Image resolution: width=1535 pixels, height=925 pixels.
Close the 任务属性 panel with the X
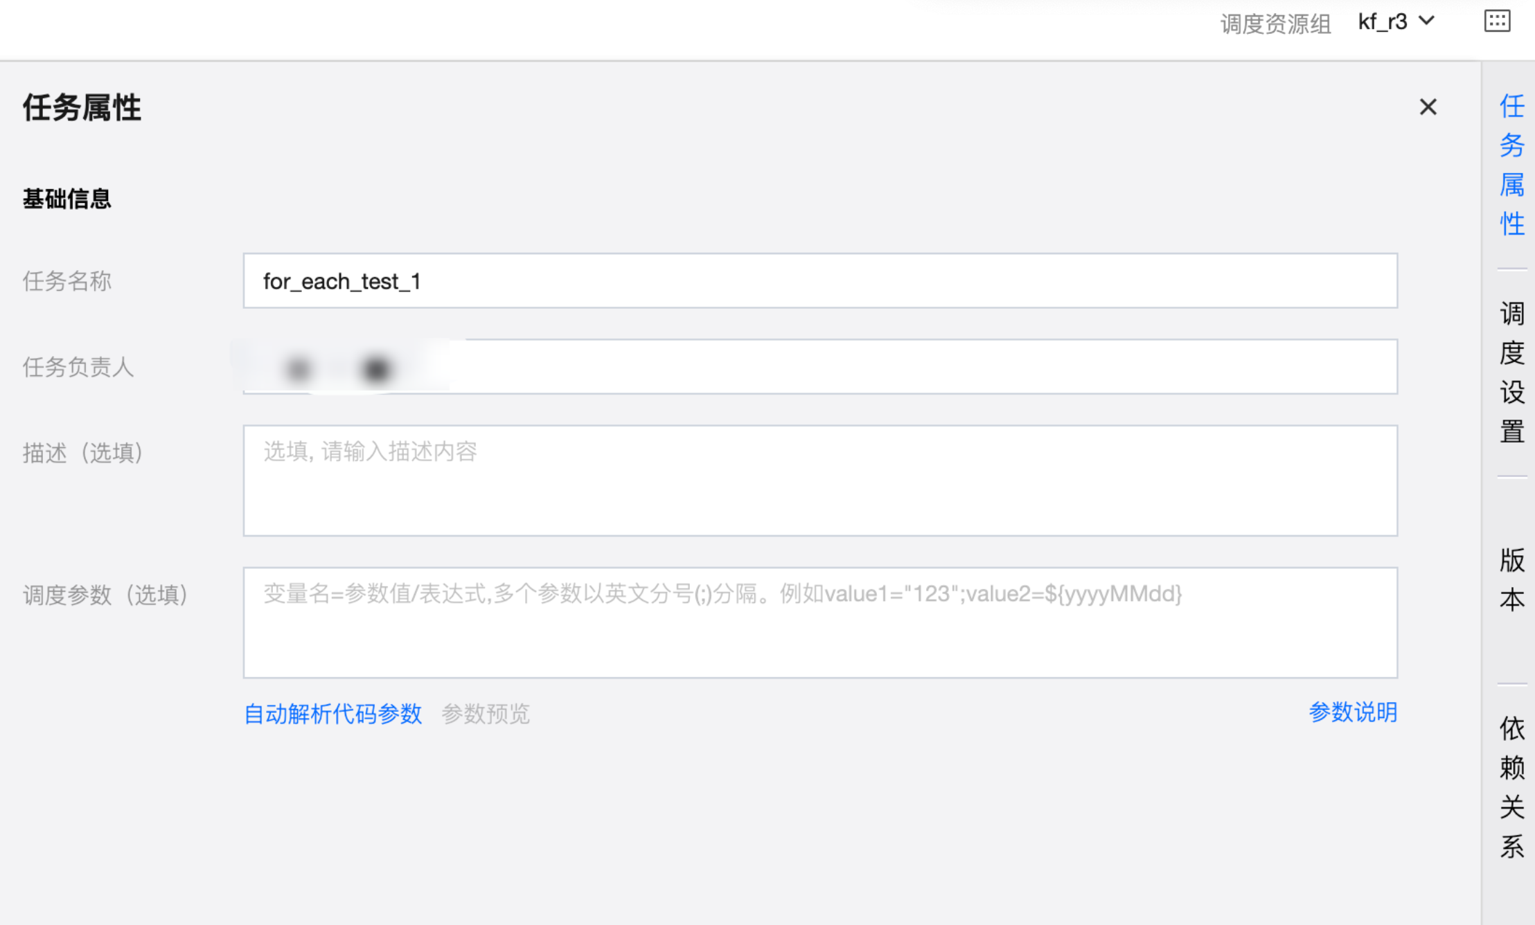pos(1428,107)
